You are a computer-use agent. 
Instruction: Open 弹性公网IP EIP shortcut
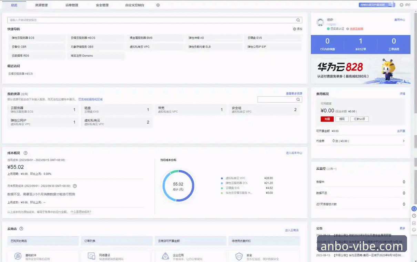pyautogui.click(x=272, y=47)
